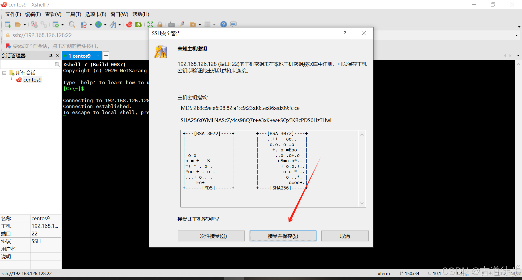
Task: Click the MD5 fingerprint text
Action: coord(240,108)
